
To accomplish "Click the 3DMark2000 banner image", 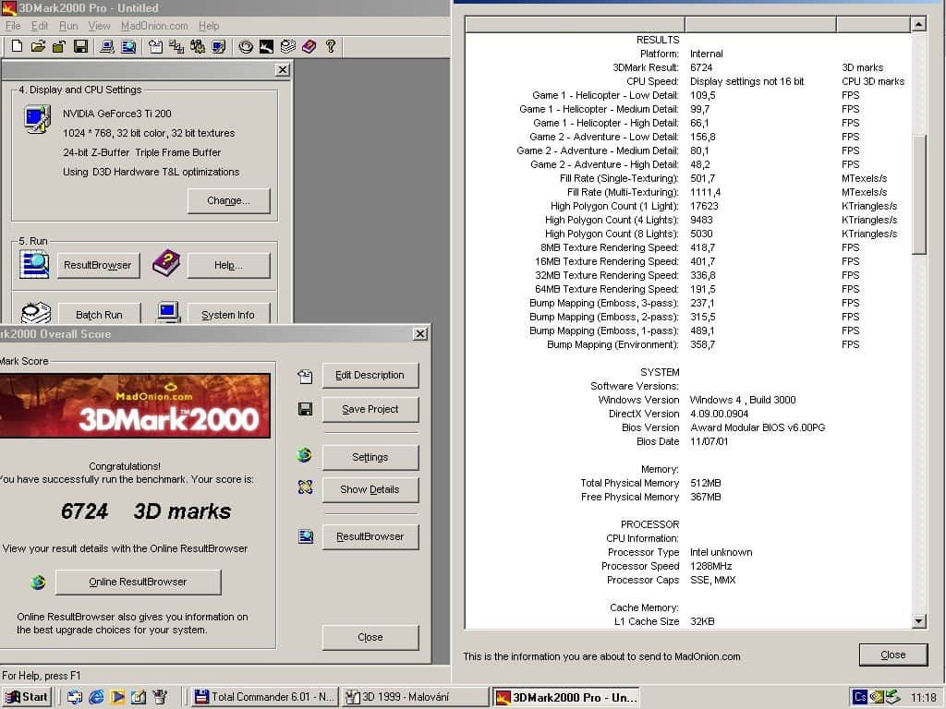I will 135,406.
